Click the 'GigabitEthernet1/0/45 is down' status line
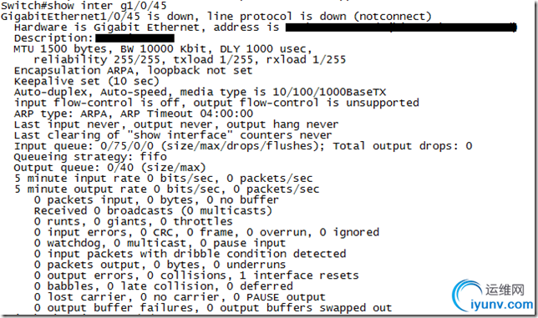This screenshot has width=538, height=318. pos(216,16)
